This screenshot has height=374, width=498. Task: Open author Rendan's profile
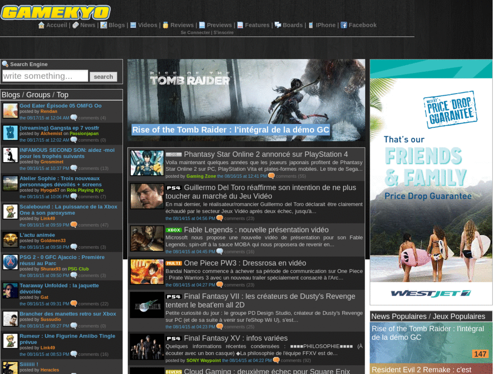[49, 112]
